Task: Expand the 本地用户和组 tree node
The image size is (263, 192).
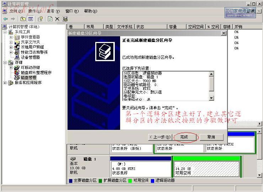Action: tap(11, 47)
